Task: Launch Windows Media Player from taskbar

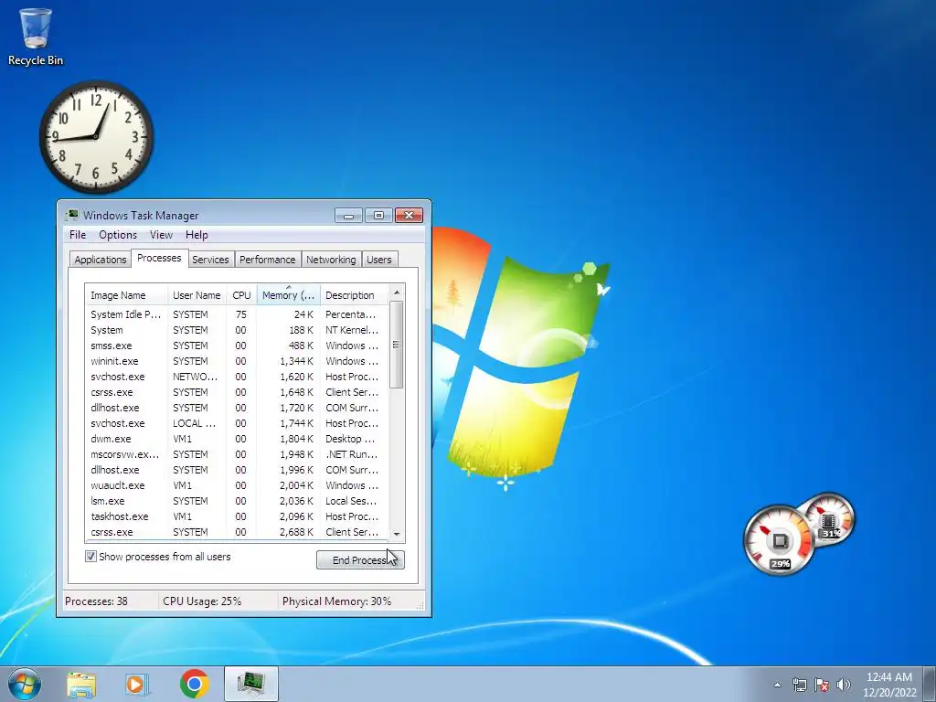Action: [137, 684]
